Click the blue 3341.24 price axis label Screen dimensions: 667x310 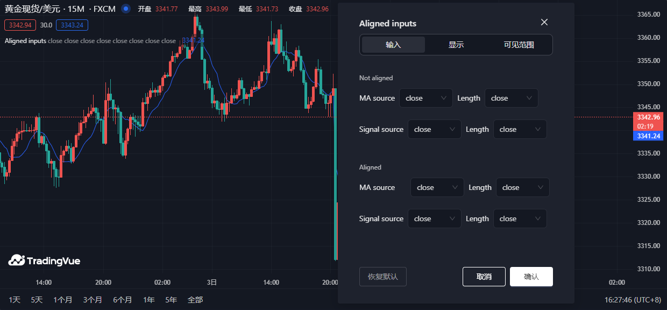coord(648,136)
